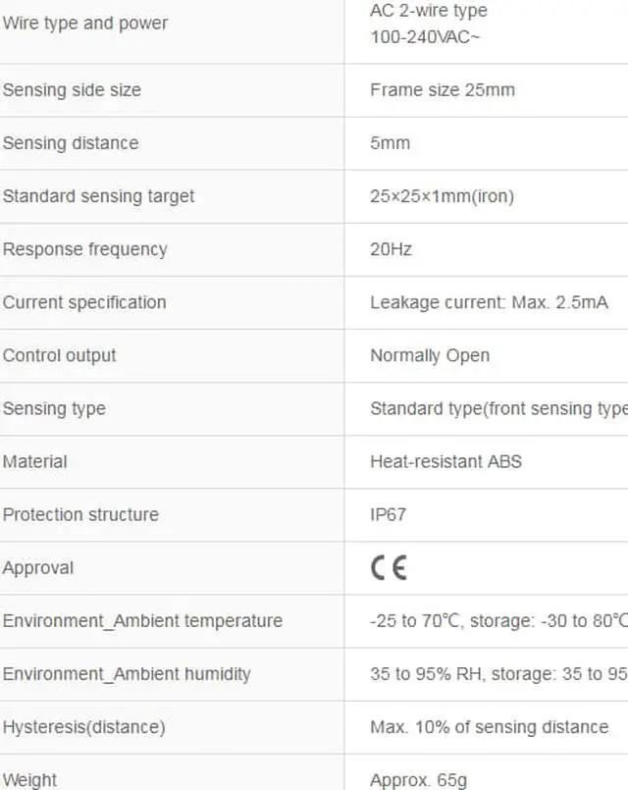Image resolution: width=628 pixels, height=790 pixels.
Task: Click the "Wire type and power" label
Action: (x=85, y=23)
